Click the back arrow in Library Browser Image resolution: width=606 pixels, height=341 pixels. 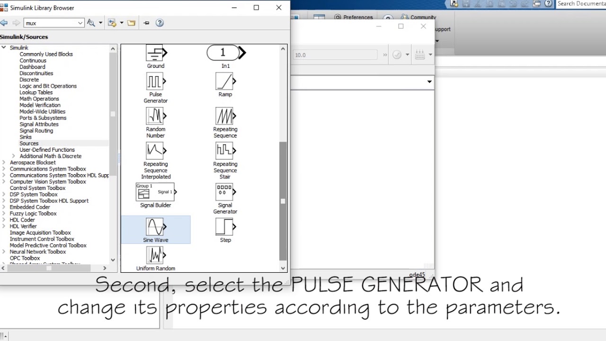(4, 23)
